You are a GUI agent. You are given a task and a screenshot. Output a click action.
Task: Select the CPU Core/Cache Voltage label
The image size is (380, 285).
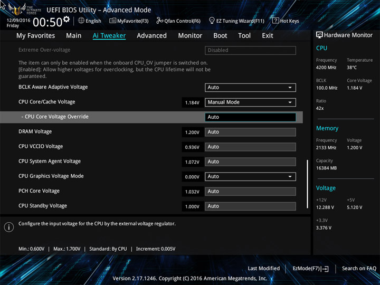(x=47, y=102)
